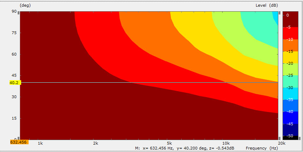
Task: Click the 2k frequency axis label
Action: tap(96, 143)
